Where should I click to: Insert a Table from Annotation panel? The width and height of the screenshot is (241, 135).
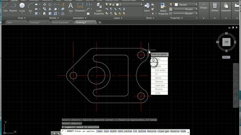coord(88,13)
